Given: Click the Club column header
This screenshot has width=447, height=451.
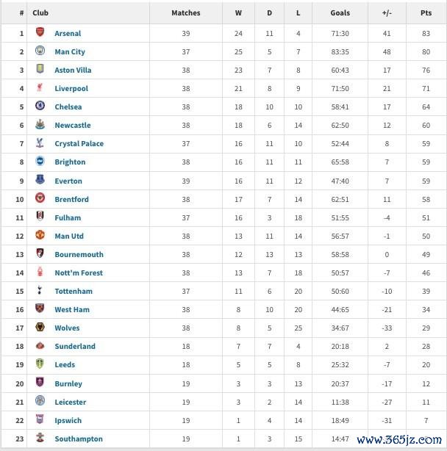Looking at the screenshot, I should (40, 12).
